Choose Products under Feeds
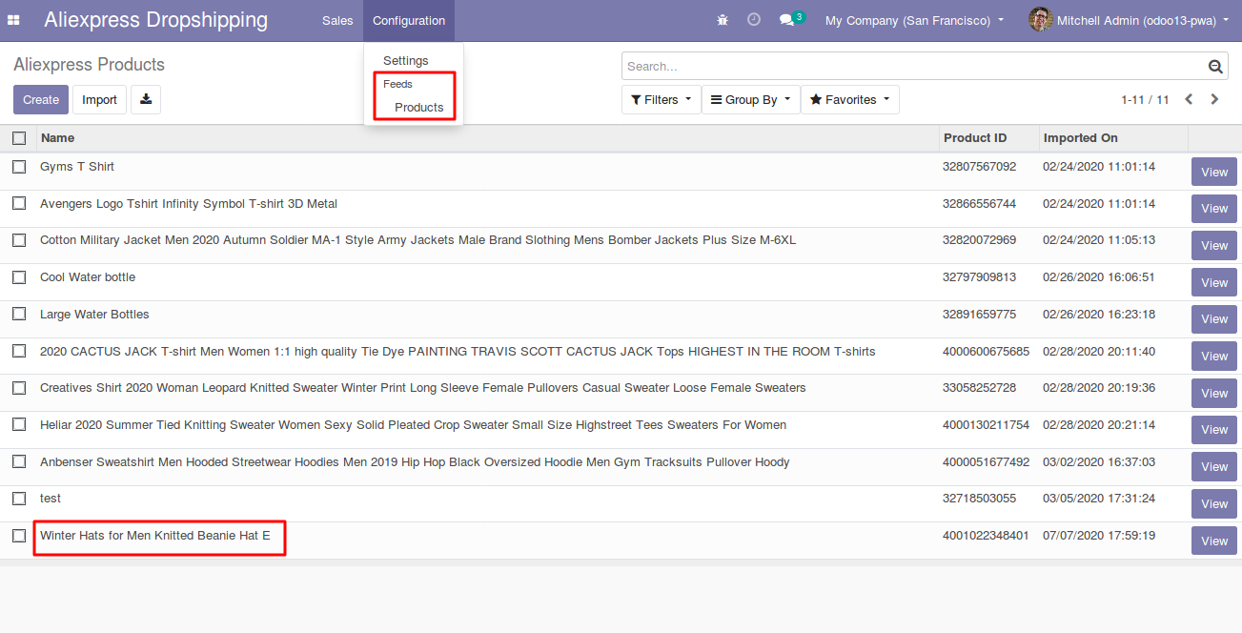The width and height of the screenshot is (1242, 633). [419, 108]
